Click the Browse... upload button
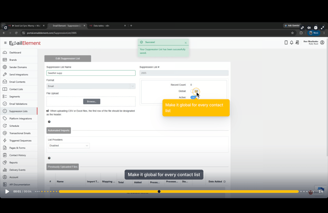 click(92, 101)
